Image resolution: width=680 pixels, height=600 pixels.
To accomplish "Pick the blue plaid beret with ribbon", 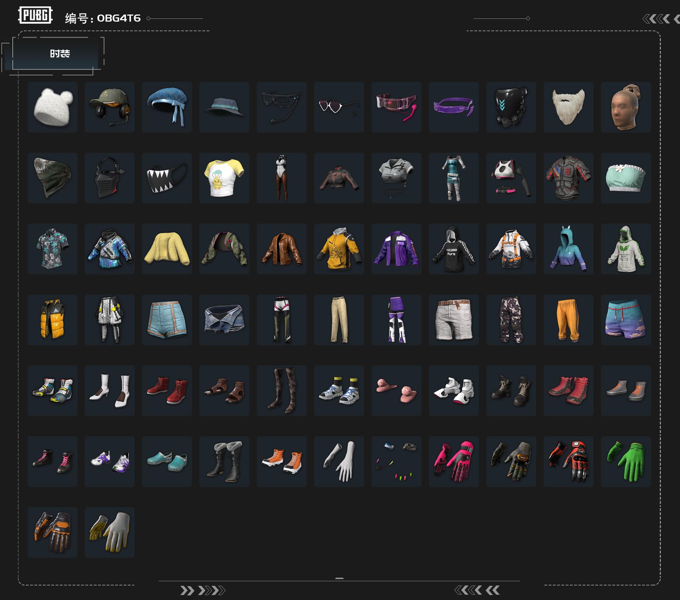I will pyautogui.click(x=167, y=107).
